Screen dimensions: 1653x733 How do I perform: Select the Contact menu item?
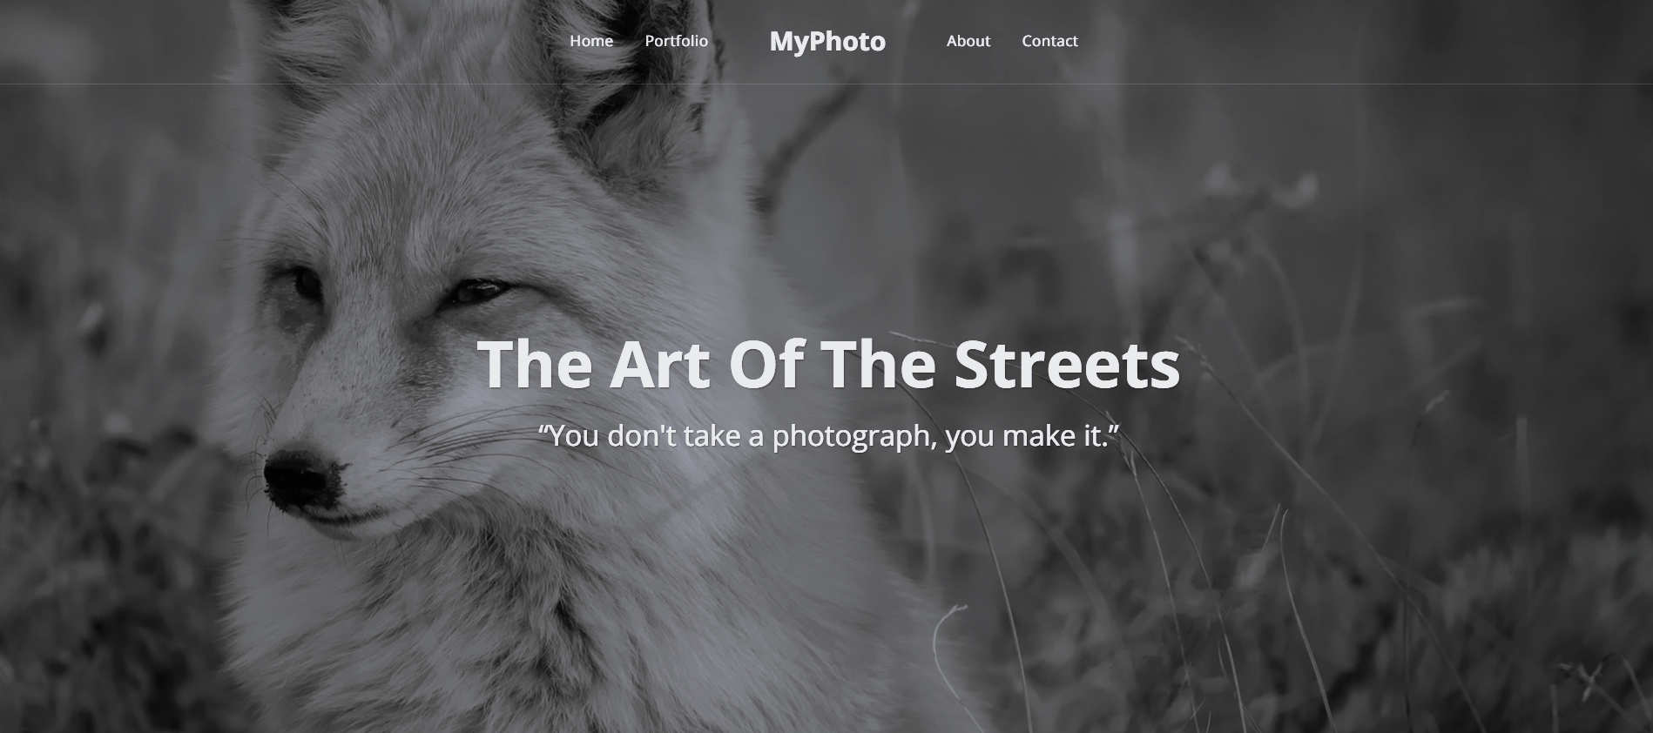[x=1049, y=41]
